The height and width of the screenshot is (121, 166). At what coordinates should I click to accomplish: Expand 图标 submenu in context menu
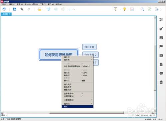[77, 60]
